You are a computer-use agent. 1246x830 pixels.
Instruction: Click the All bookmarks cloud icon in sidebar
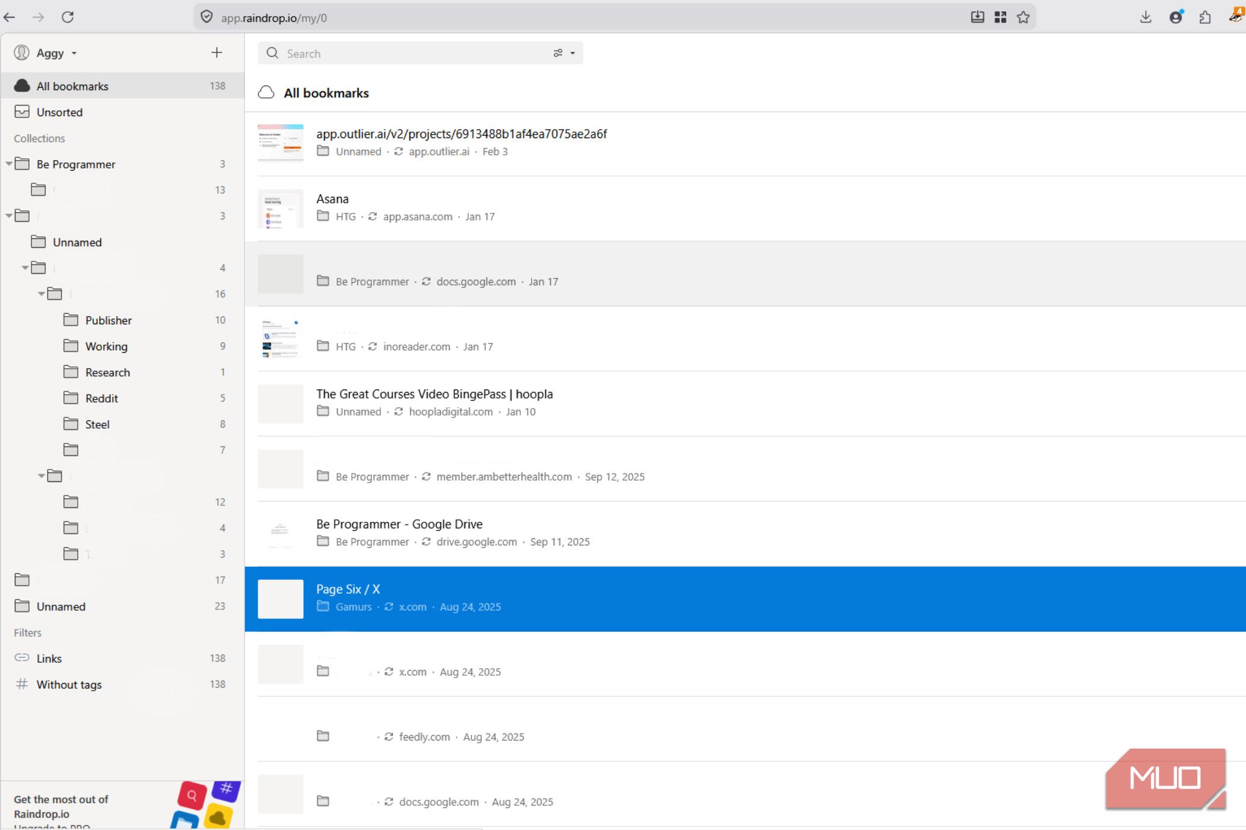22,86
